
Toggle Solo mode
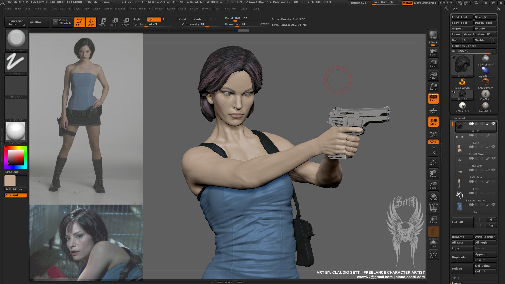[433, 243]
